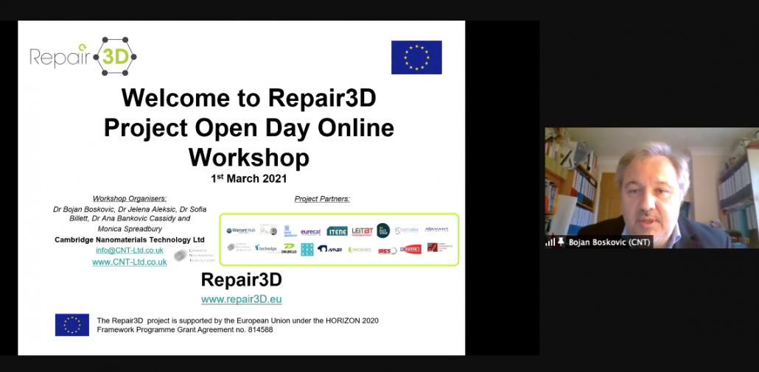Open the info@CNT-Ltd.co.uk email link
This screenshot has height=372, width=759.
coord(130,250)
